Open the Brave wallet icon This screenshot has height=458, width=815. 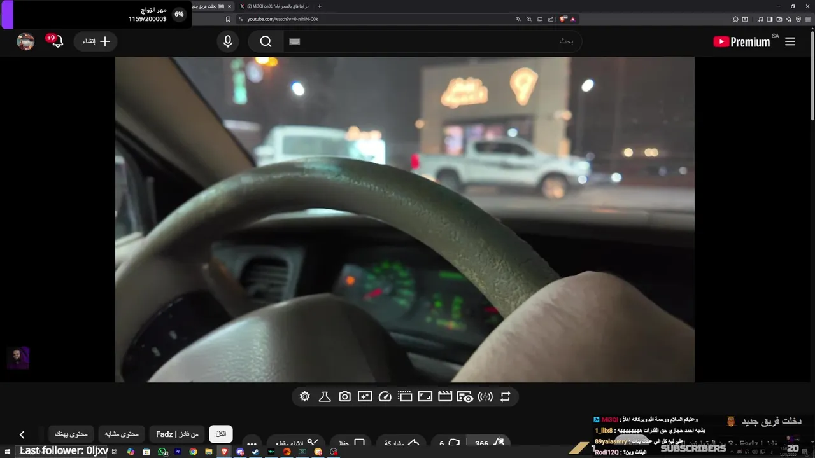[779, 19]
